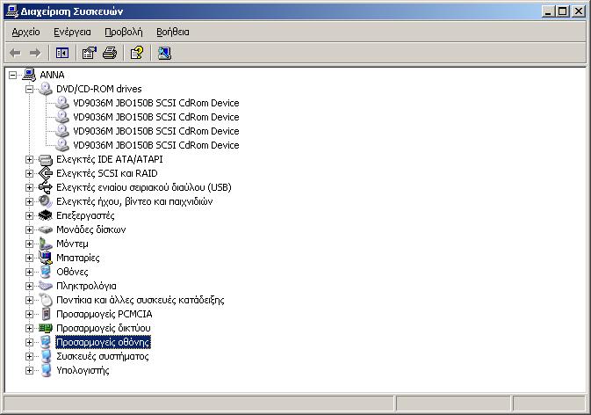Select the second VD9036M SCSI CdRom Device
The image size is (591, 415).
[156, 117]
